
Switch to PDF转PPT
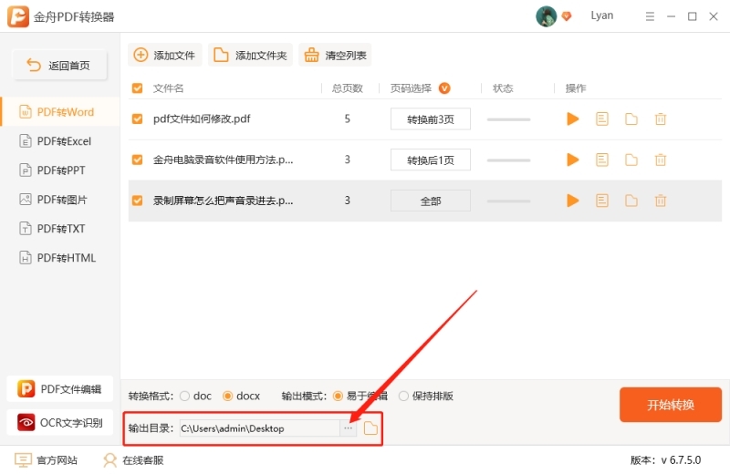click(60, 170)
